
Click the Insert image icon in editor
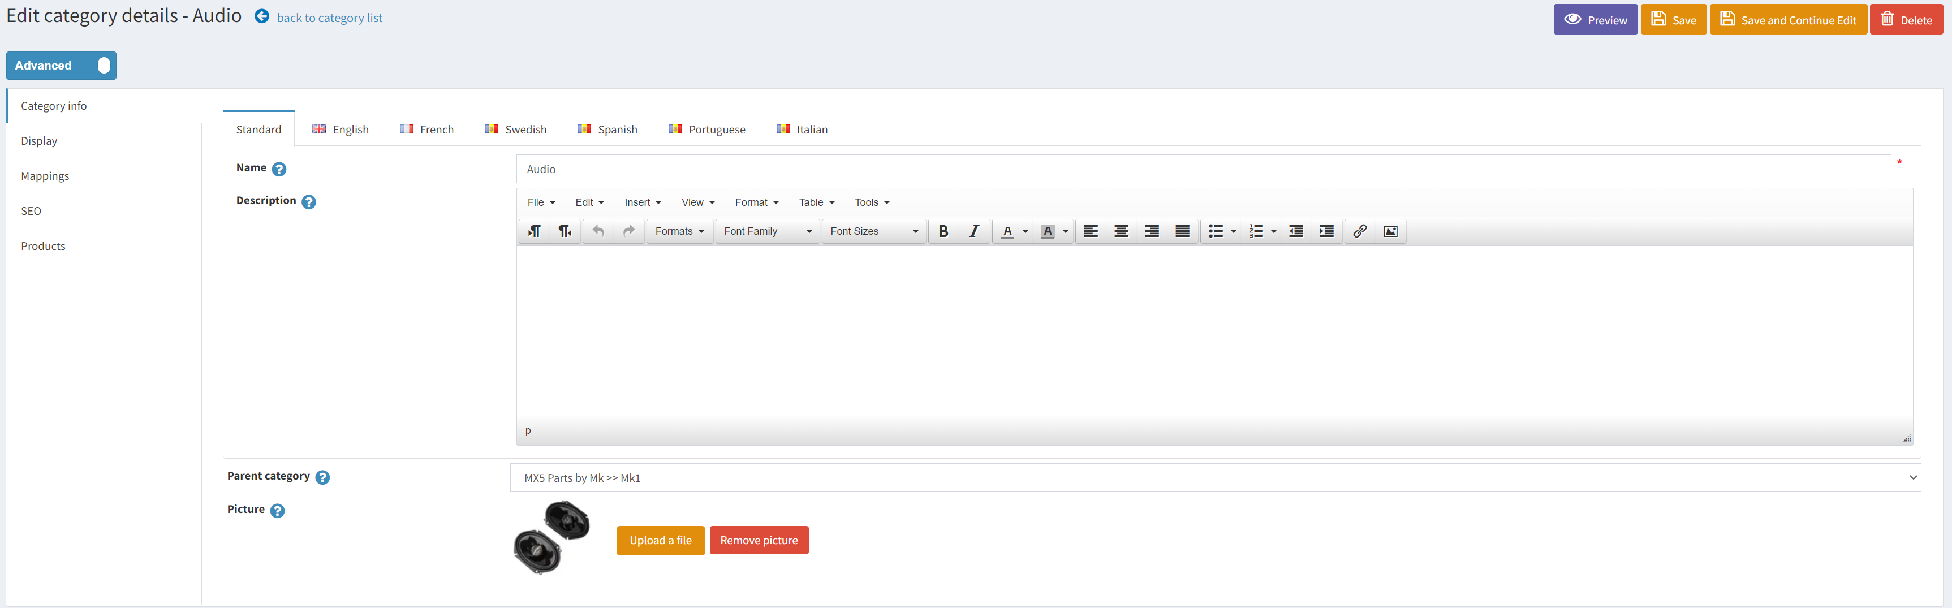coord(1390,231)
